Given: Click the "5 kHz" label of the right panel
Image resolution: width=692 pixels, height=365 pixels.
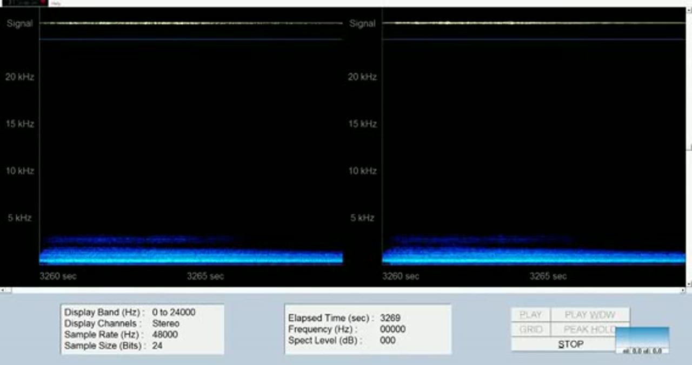Looking at the screenshot, I should point(362,218).
